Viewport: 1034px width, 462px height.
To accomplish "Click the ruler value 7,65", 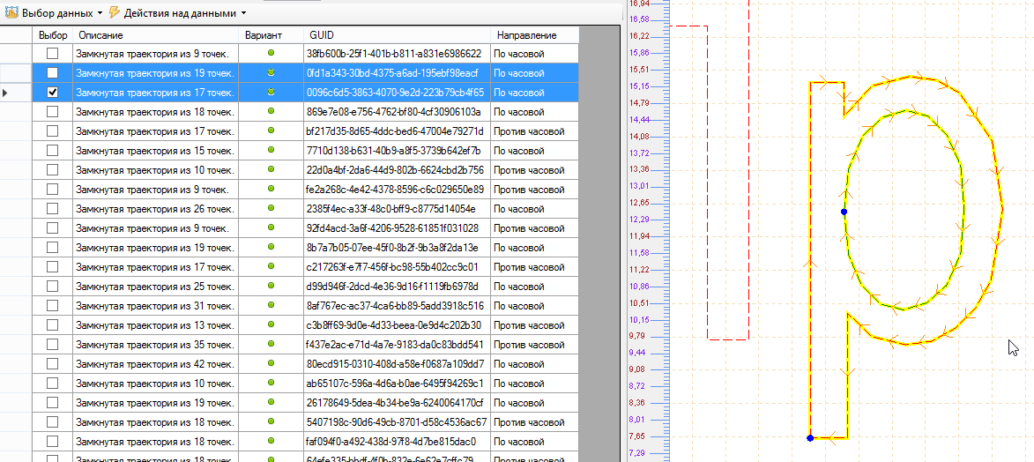I will click(x=639, y=436).
